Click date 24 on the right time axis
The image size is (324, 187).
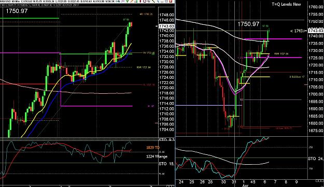pos(181,182)
